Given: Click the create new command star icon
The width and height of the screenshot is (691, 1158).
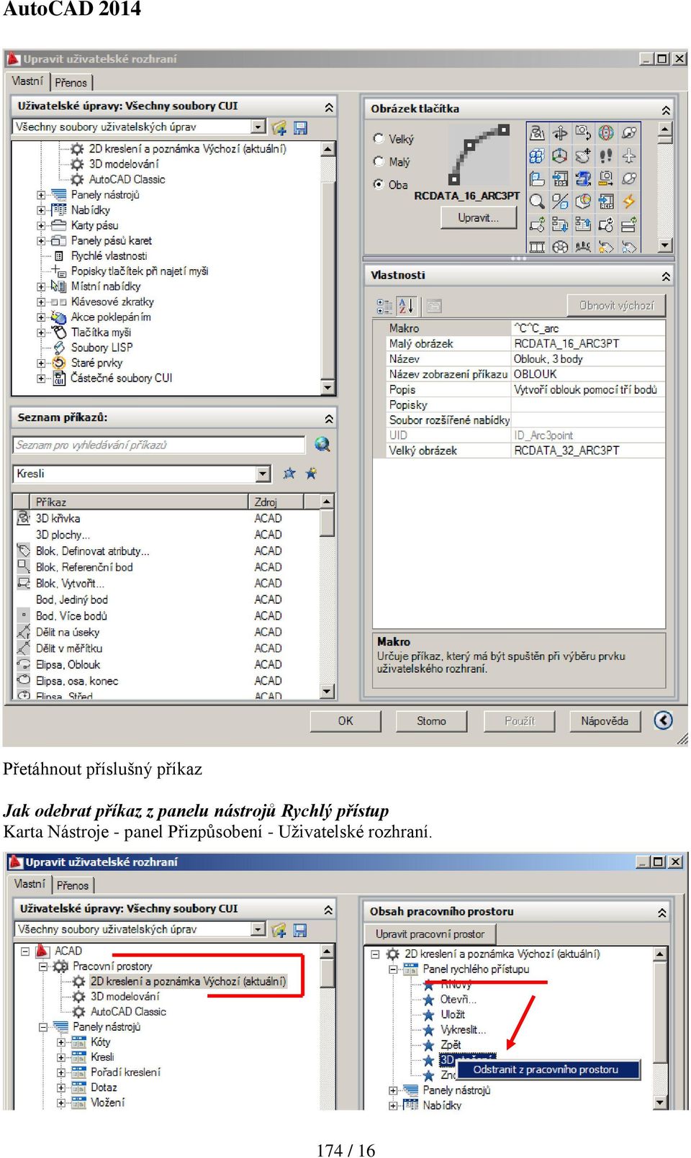Looking at the screenshot, I should [x=311, y=474].
